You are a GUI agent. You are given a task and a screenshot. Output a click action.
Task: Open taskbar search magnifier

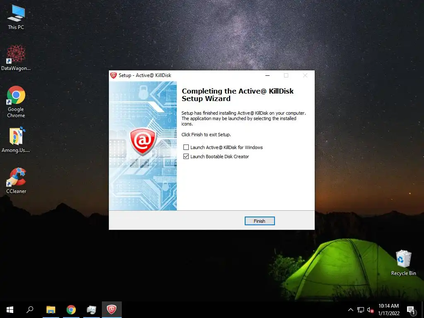pyautogui.click(x=30, y=310)
